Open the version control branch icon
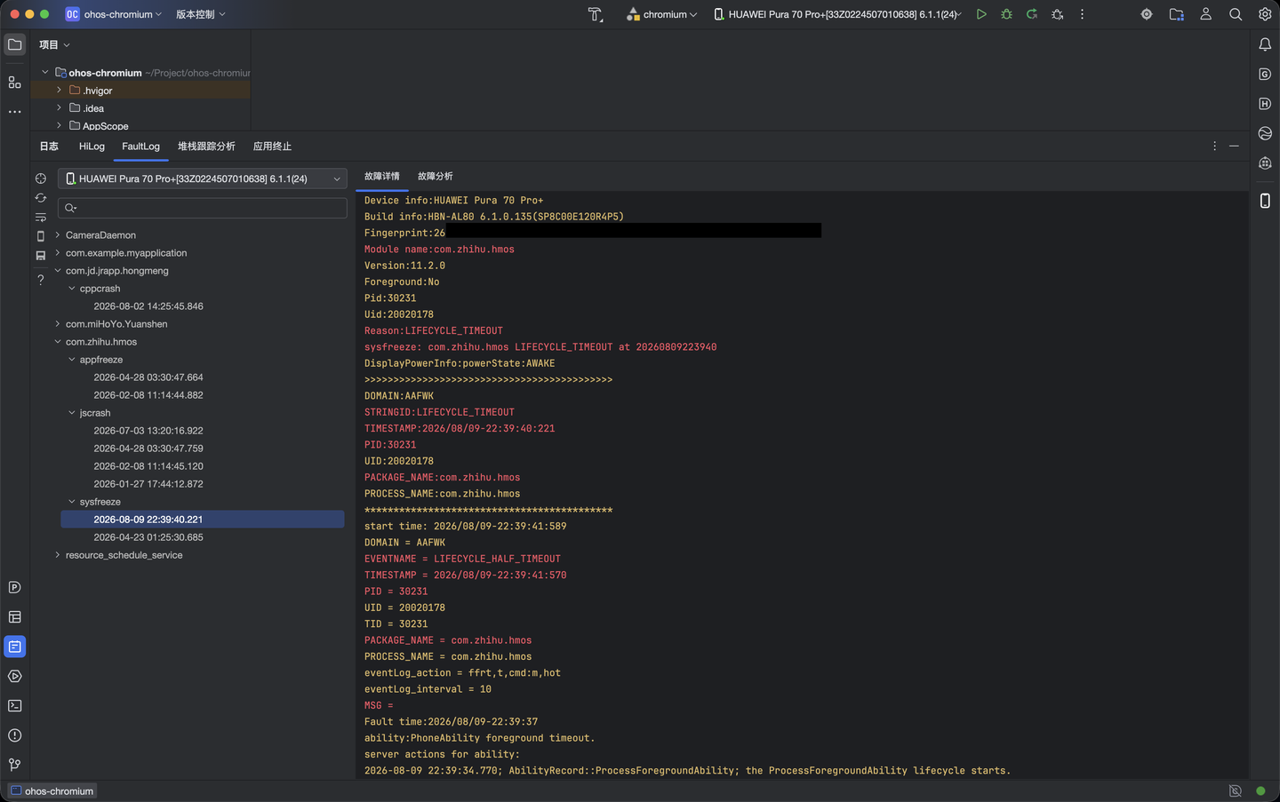Screen dimensions: 1280x802 [x=15, y=765]
